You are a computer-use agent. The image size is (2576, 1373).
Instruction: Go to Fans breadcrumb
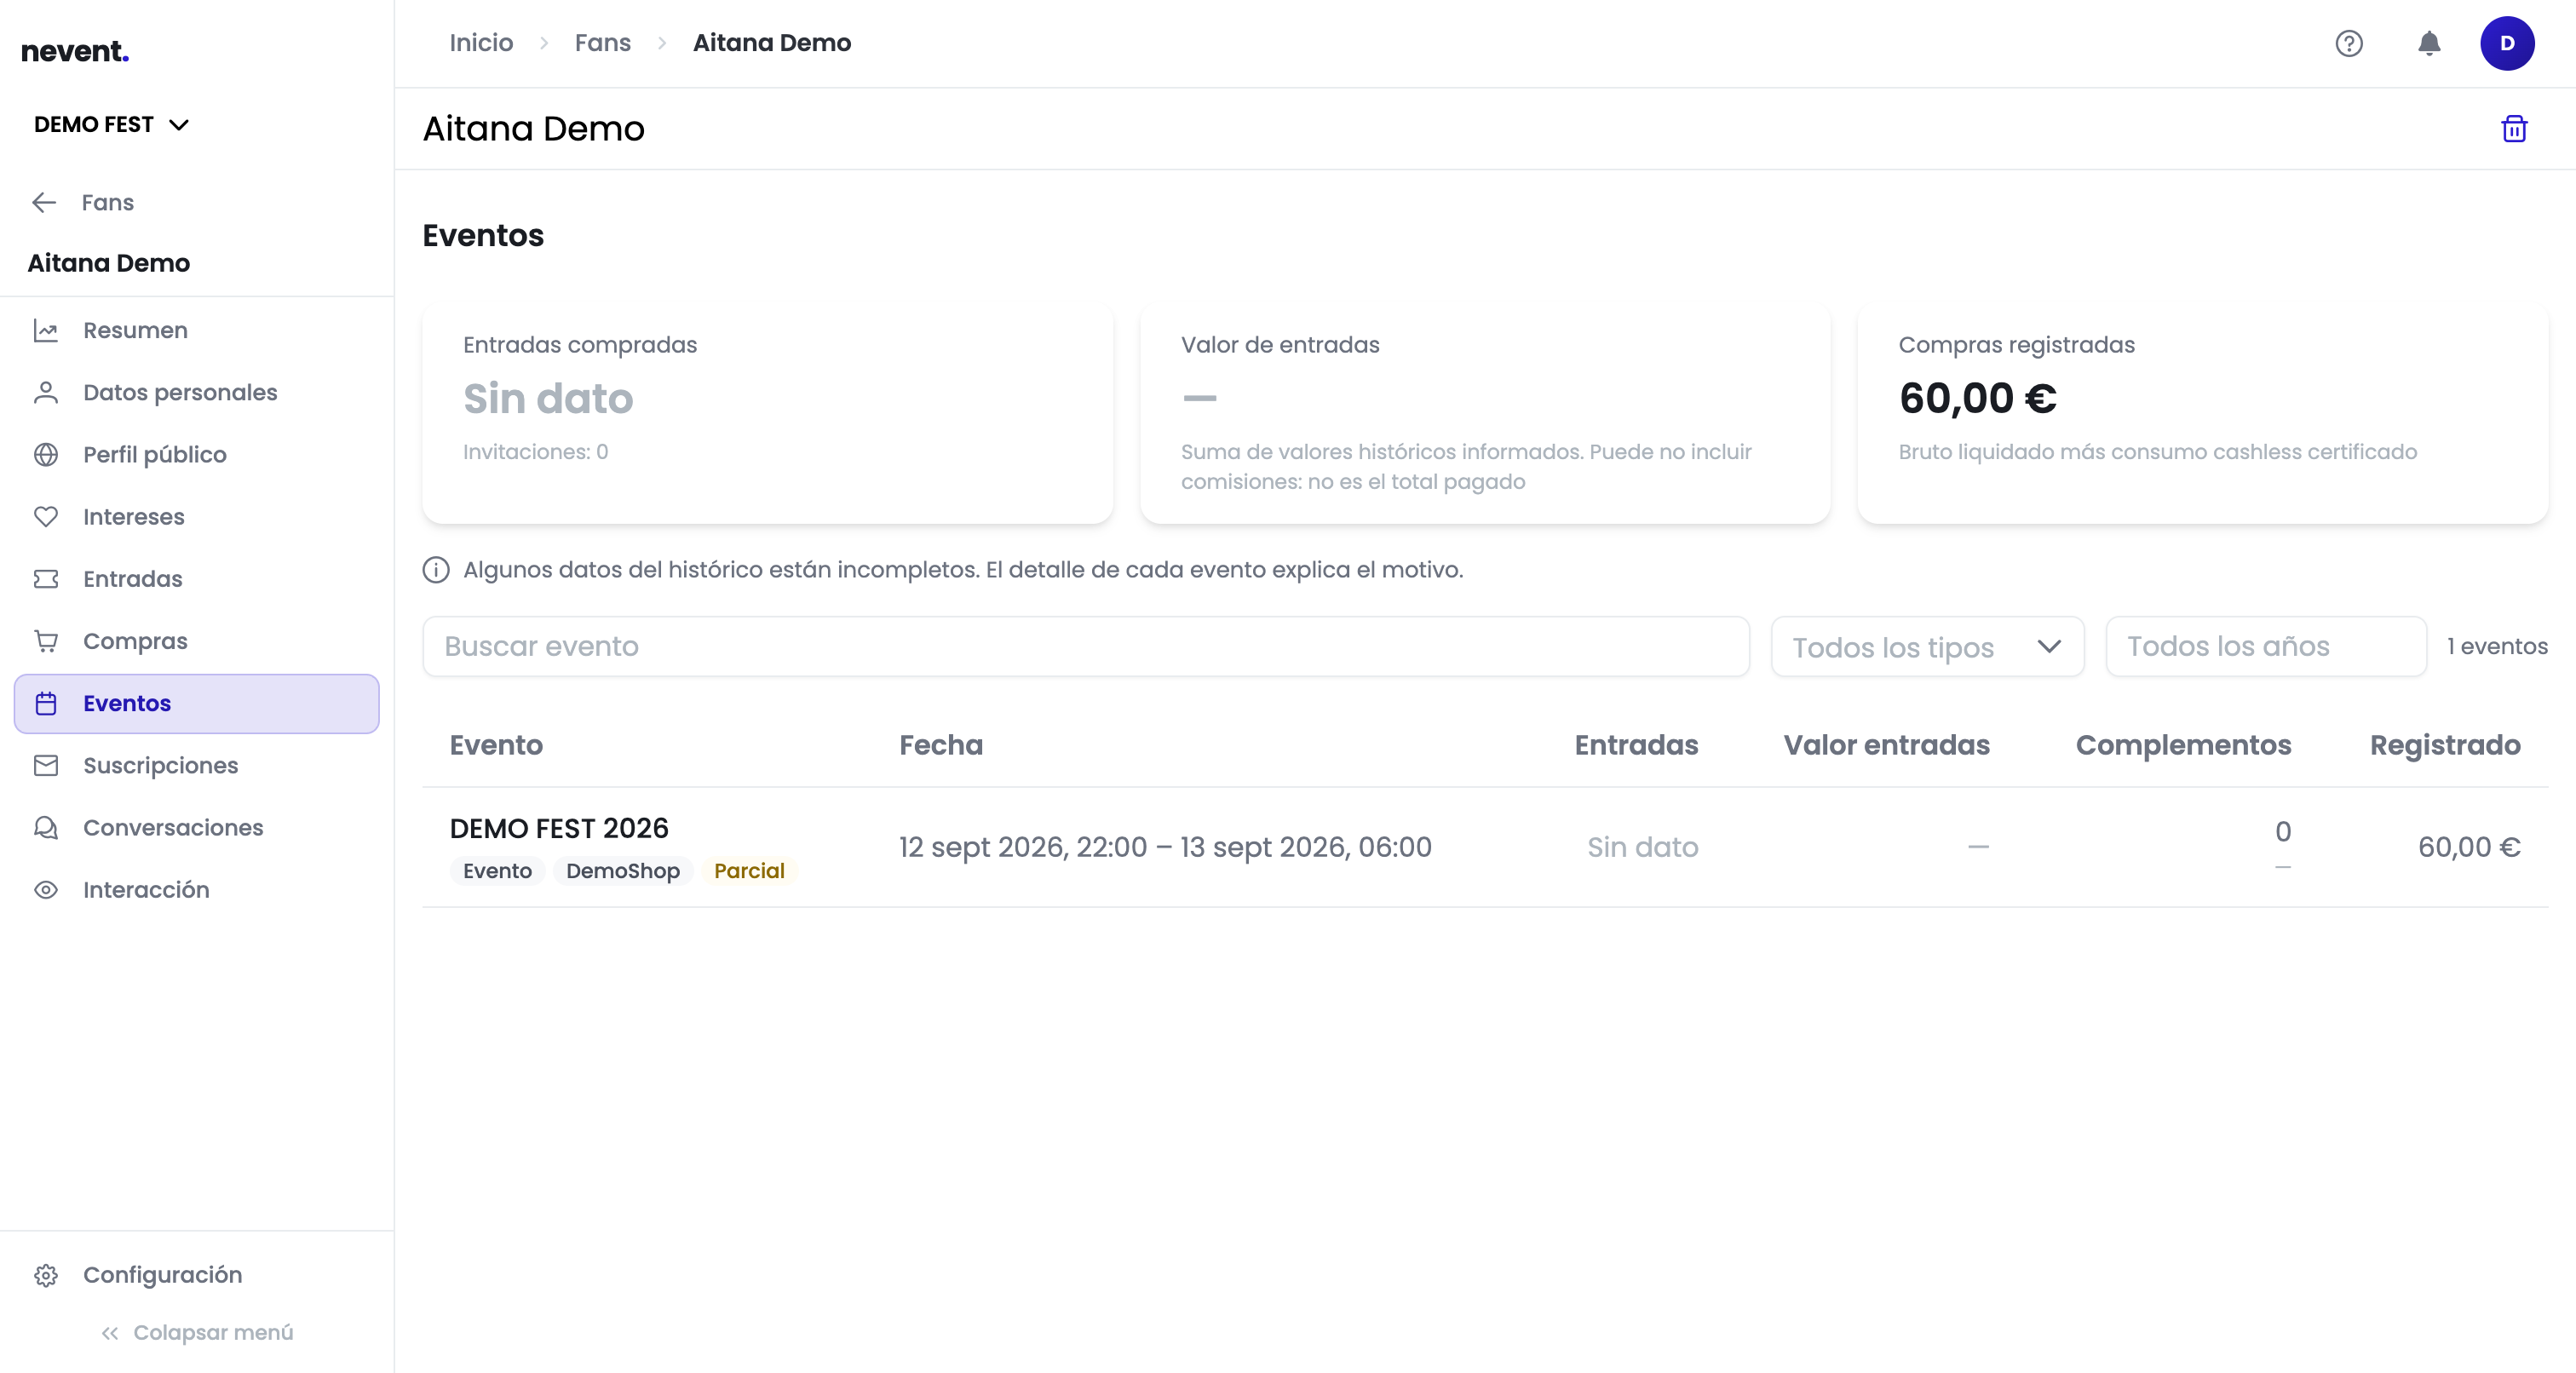point(603,43)
